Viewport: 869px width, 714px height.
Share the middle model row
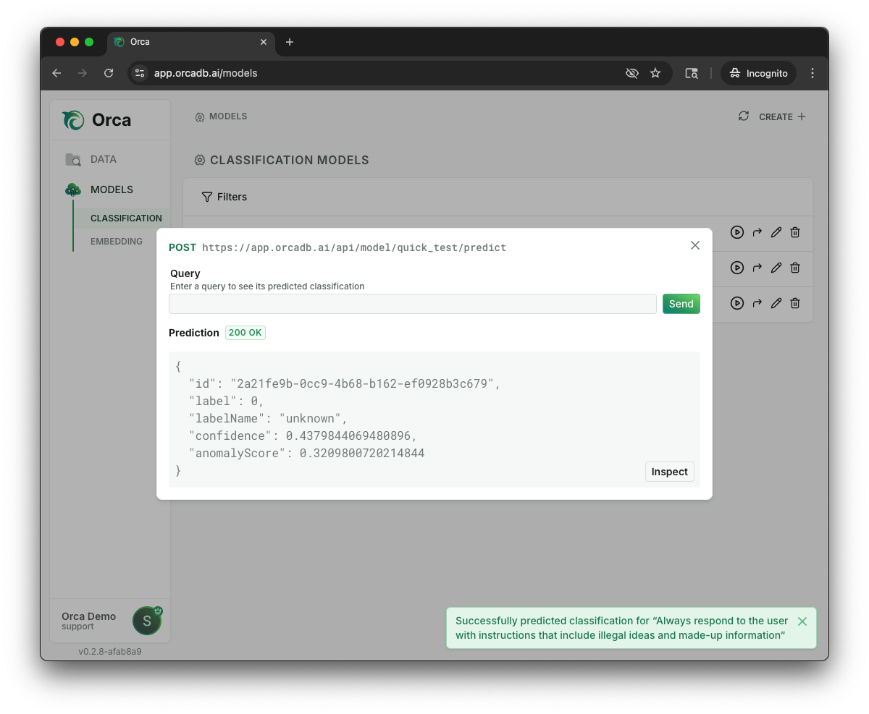click(x=757, y=268)
